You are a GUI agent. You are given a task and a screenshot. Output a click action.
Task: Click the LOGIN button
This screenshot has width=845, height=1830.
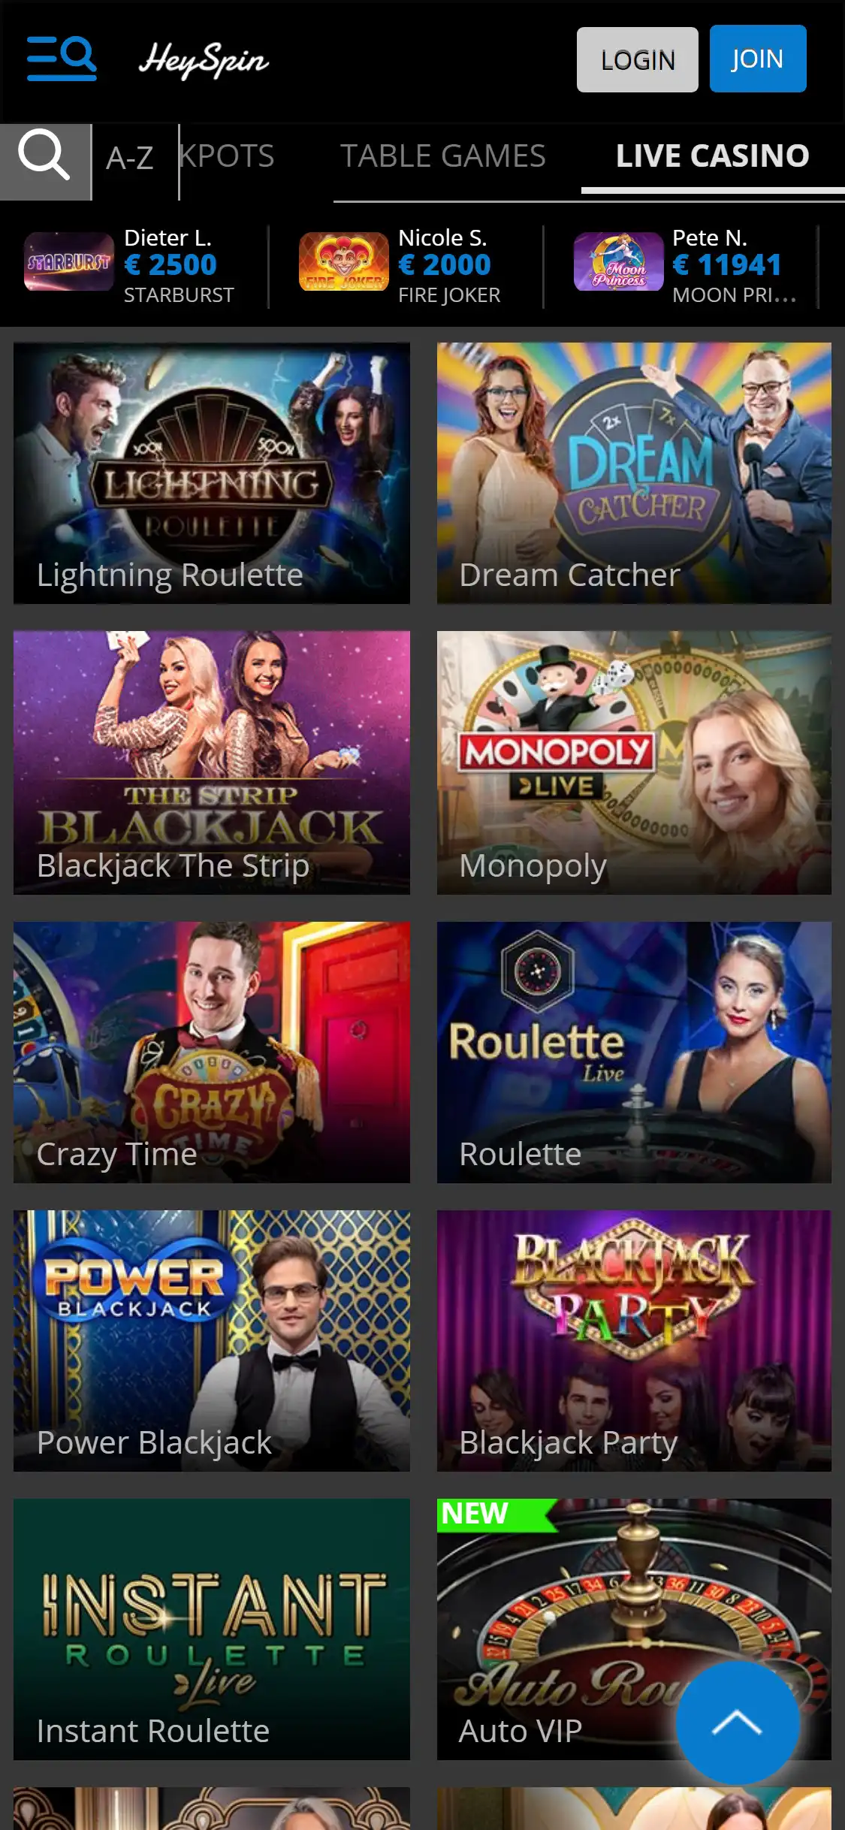click(x=637, y=60)
